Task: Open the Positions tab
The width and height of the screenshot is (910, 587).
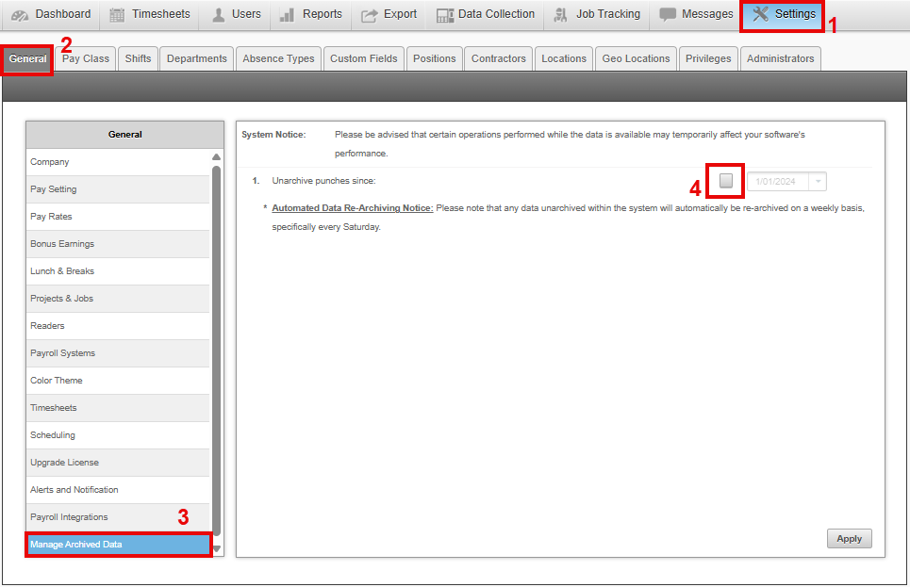Action: (434, 58)
